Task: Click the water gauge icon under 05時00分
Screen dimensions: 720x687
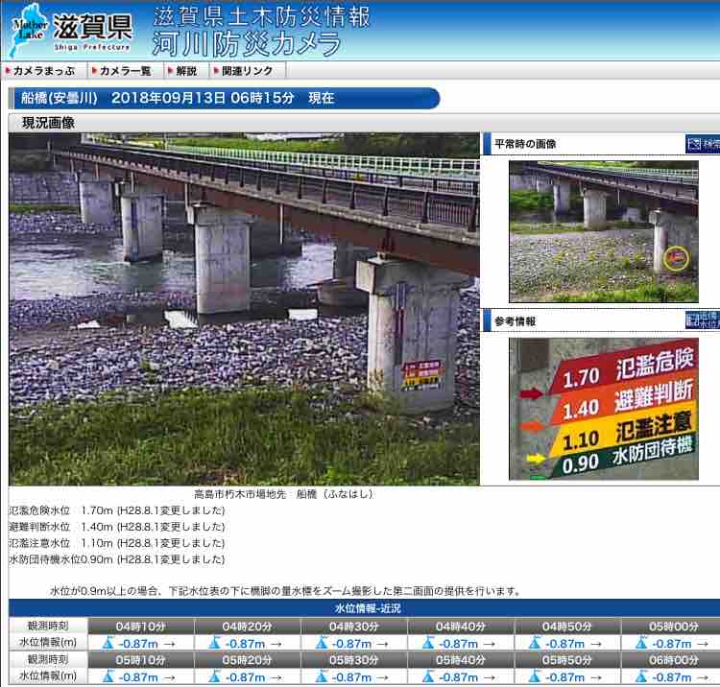Action: point(641,643)
